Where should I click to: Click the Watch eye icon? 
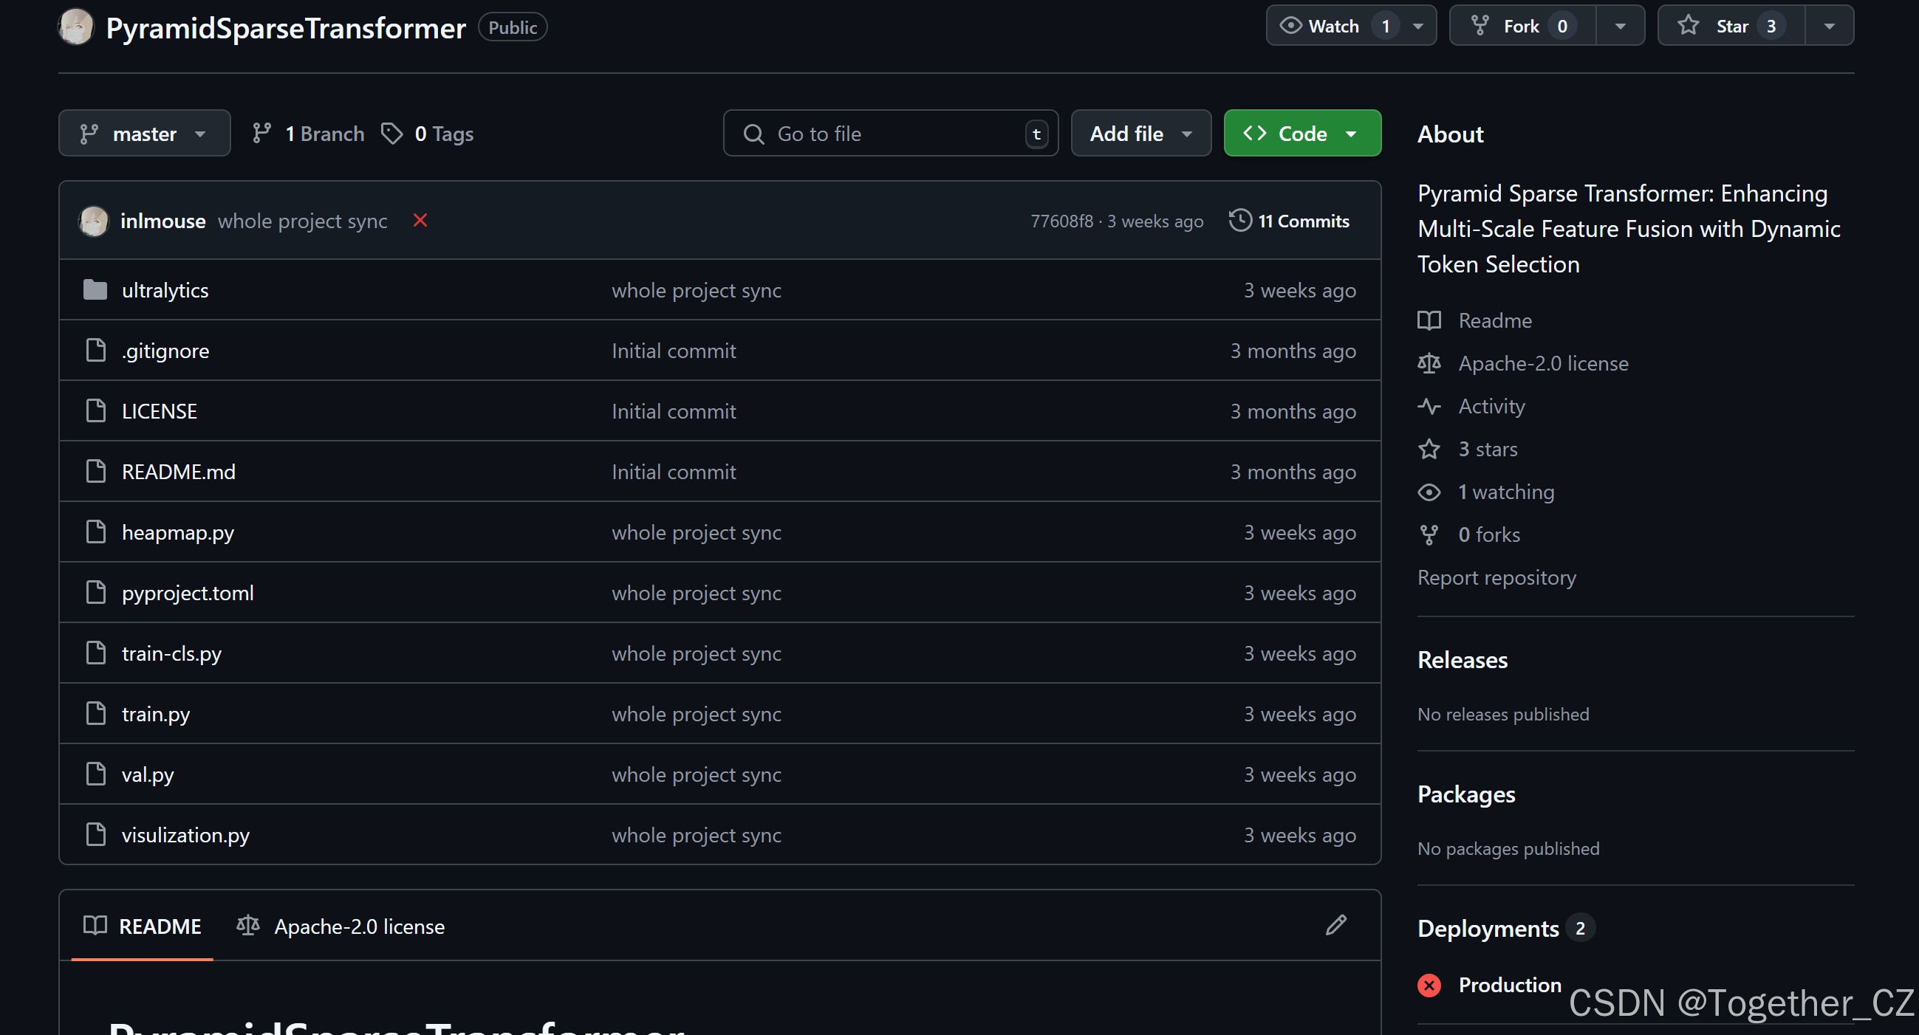coord(1293,24)
